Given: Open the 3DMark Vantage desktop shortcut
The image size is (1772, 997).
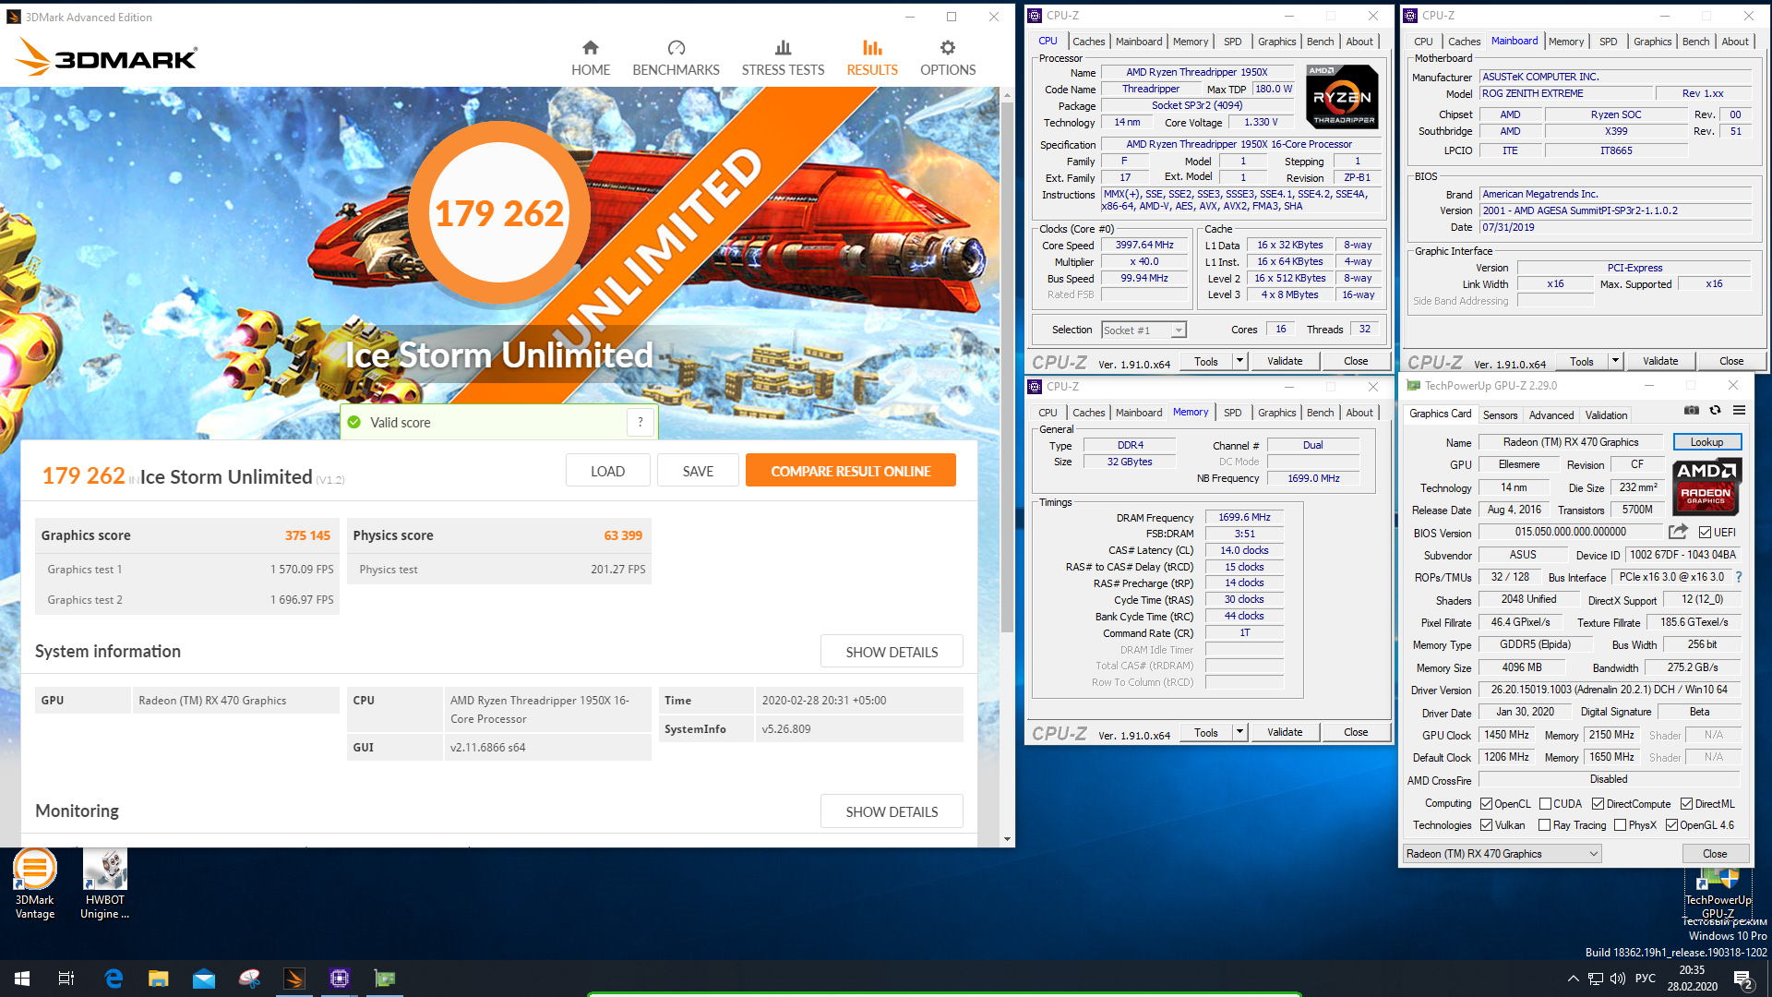Looking at the screenshot, I should 35,884.
